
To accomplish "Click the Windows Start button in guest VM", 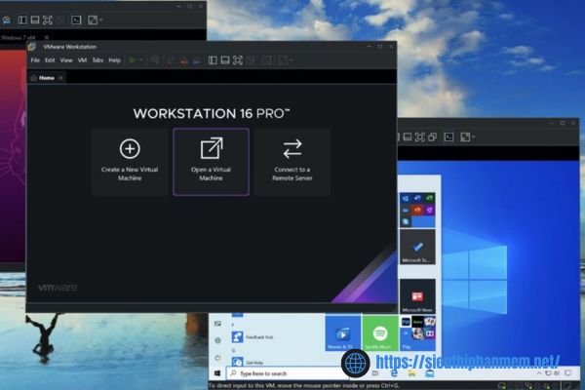I will 217,372.
